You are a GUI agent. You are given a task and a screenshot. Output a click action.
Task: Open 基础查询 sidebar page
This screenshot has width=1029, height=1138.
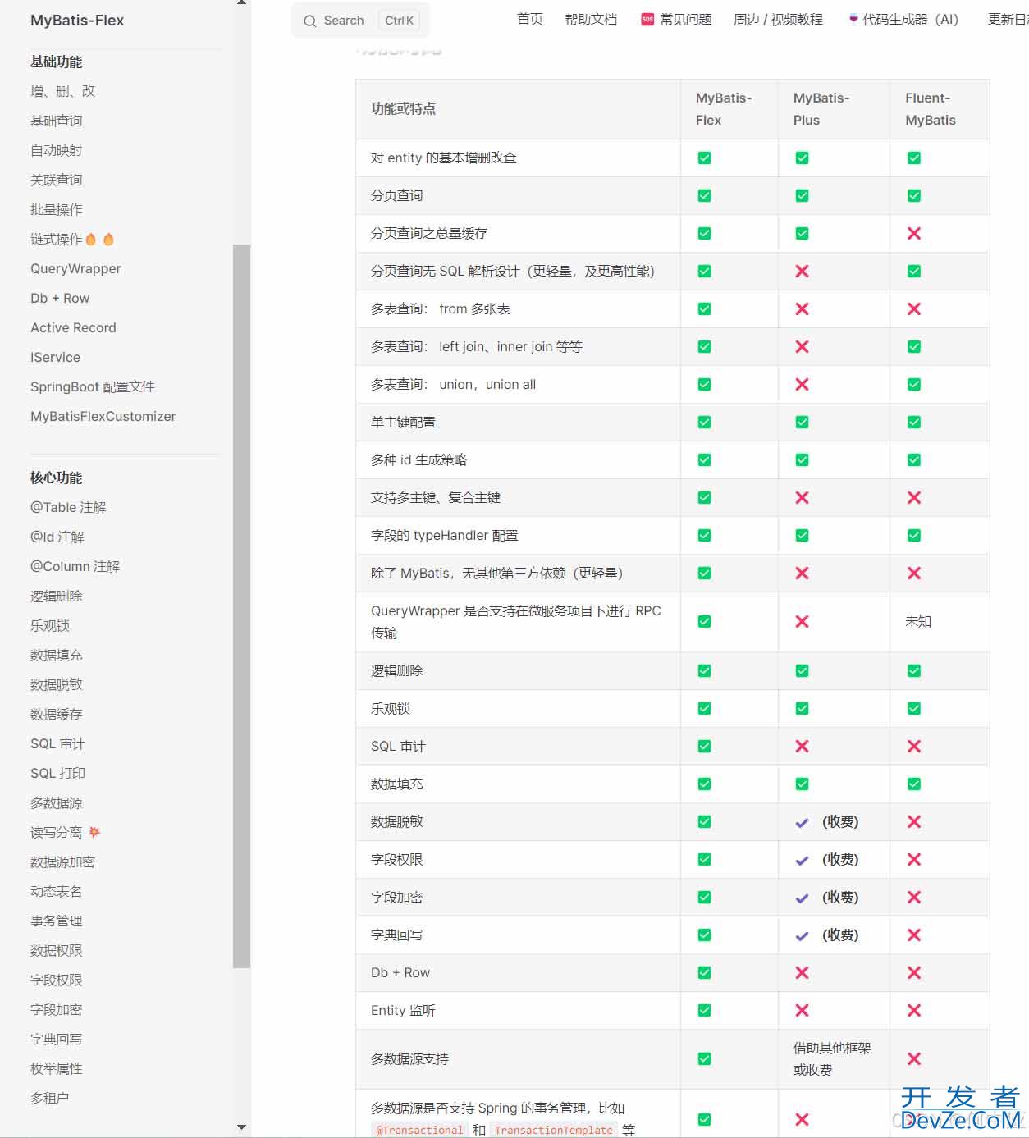(x=56, y=121)
